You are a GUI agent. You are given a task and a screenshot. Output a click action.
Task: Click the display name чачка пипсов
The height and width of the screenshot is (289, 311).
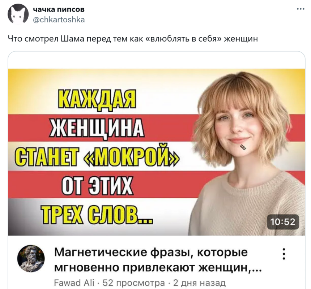[59, 9]
